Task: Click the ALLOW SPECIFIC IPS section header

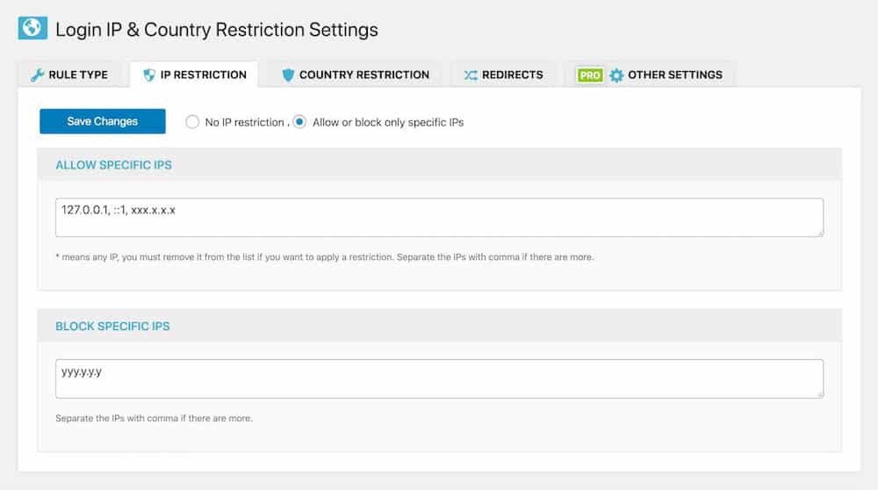Action: (113, 165)
